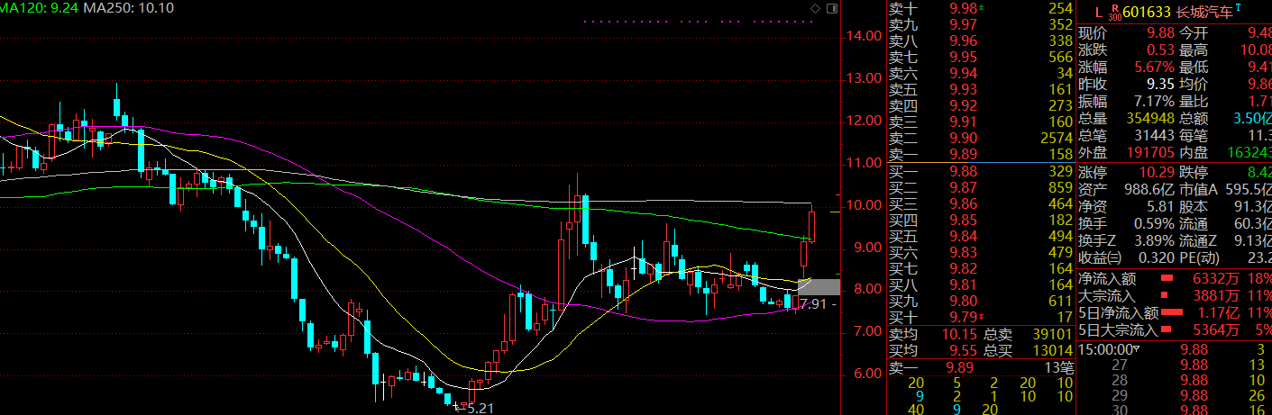Click the diamond icon above the chart
Image resolution: width=1272 pixels, height=415 pixels.
pyautogui.click(x=816, y=9)
